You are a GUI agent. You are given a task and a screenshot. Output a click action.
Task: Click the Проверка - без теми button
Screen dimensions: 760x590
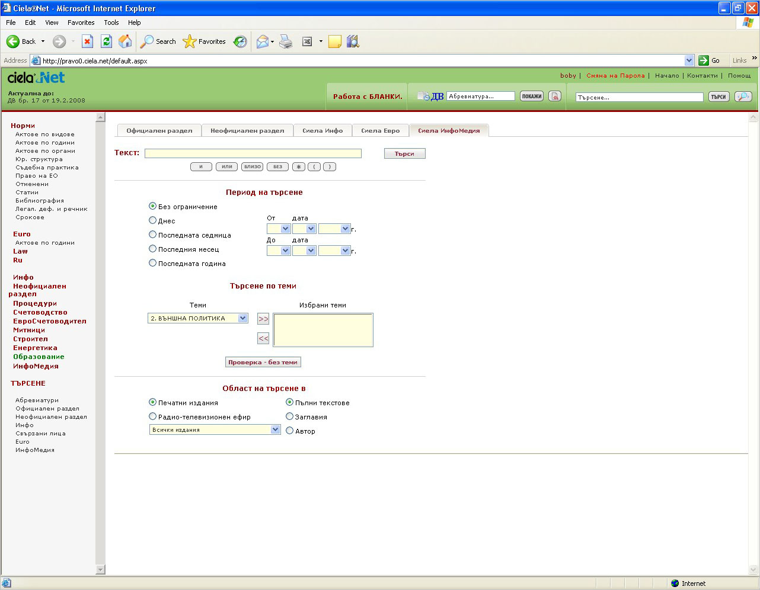coord(263,362)
